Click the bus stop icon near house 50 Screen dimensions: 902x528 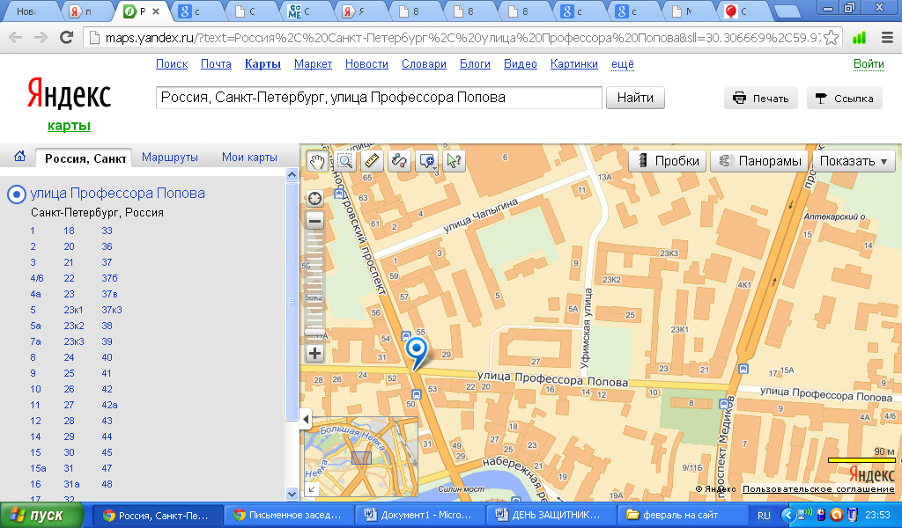click(417, 394)
